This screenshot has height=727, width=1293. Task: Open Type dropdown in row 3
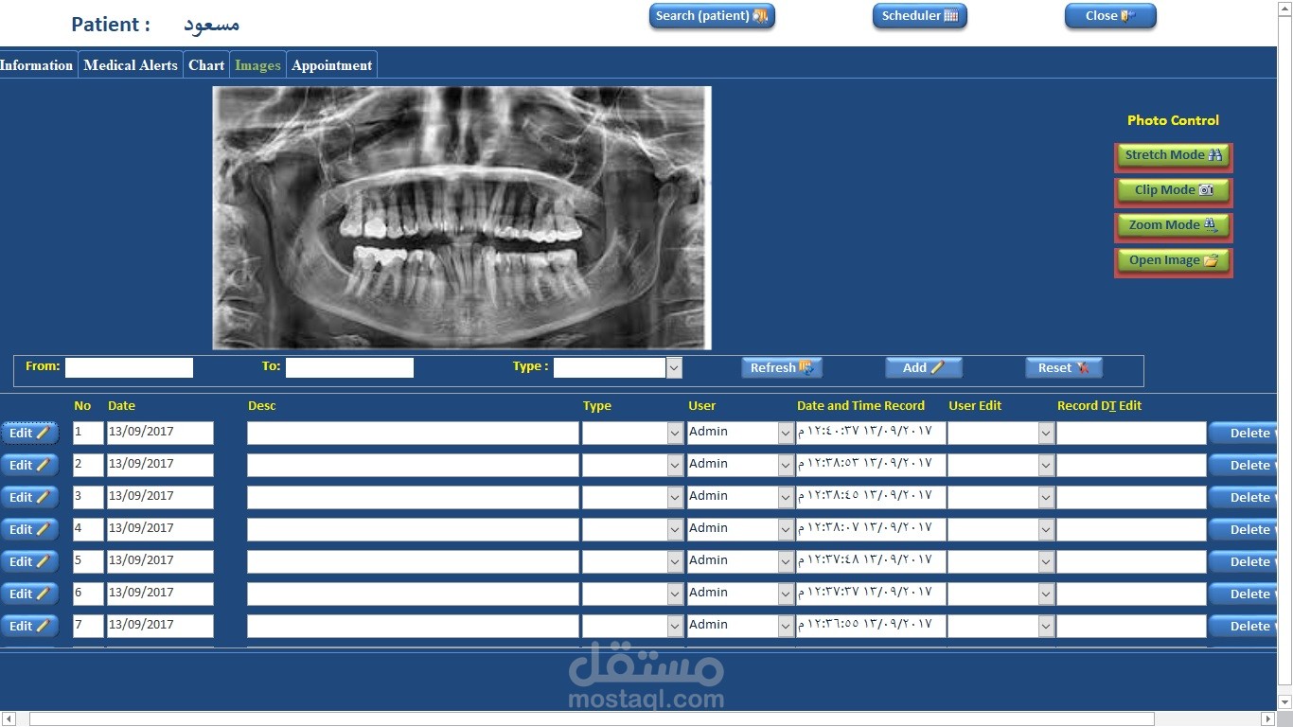(675, 497)
